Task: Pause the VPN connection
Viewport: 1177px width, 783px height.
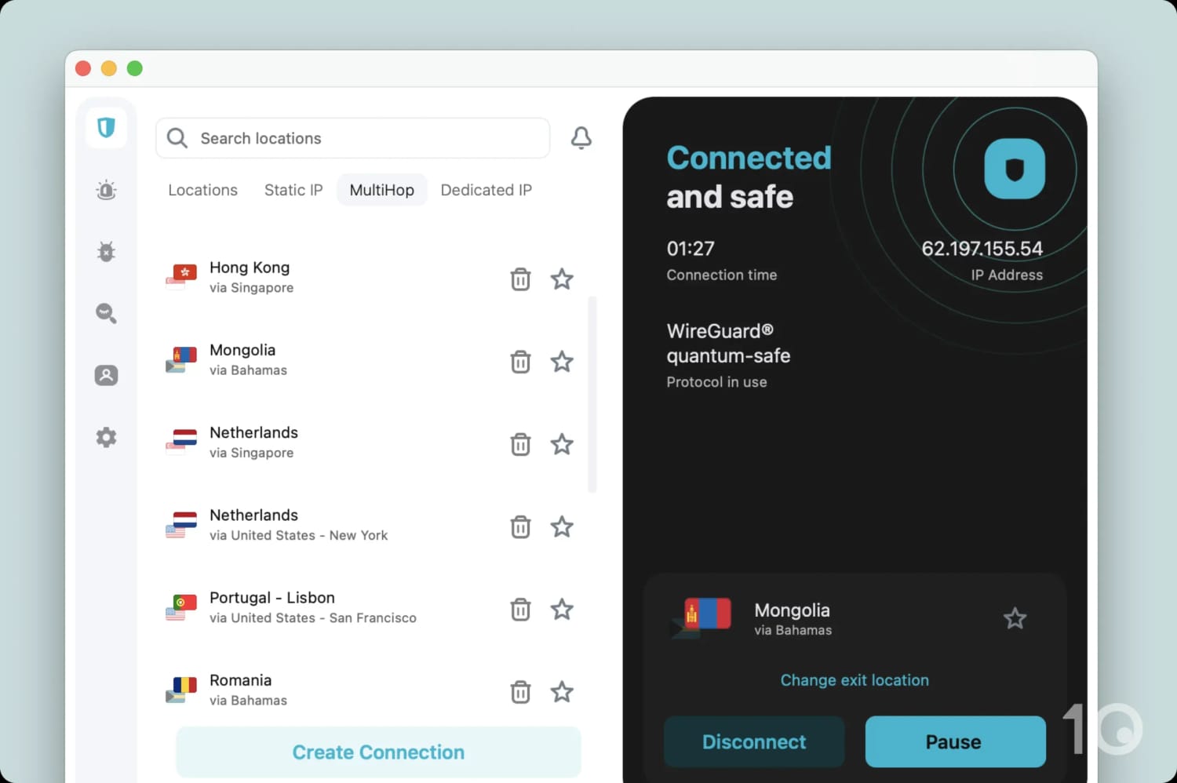Action: click(x=955, y=741)
